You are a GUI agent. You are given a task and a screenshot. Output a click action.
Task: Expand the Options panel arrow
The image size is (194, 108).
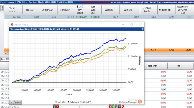click(11, 102)
